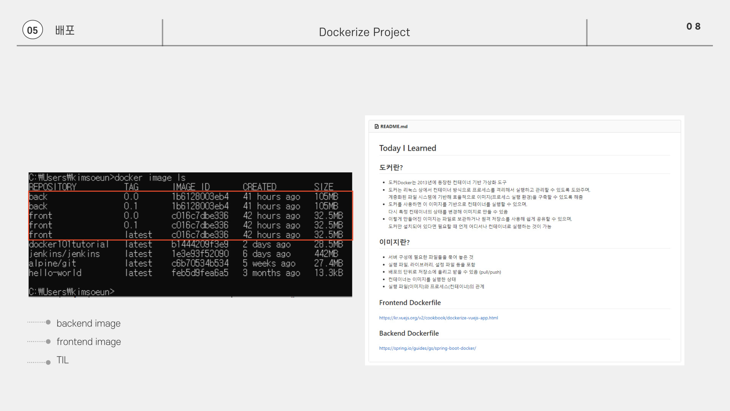Click the '6 days ago' created value
730x411 pixels.
coord(267,254)
